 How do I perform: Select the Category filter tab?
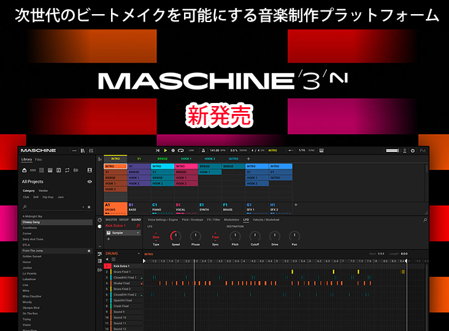pyautogui.click(x=29, y=191)
